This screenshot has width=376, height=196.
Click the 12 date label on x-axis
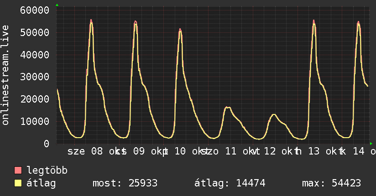(270, 151)
